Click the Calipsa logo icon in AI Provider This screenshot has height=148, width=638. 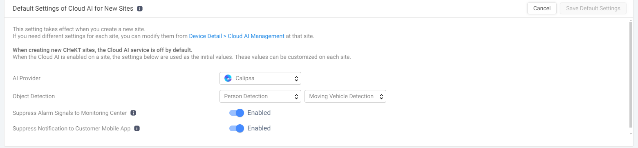tap(228, 78)
